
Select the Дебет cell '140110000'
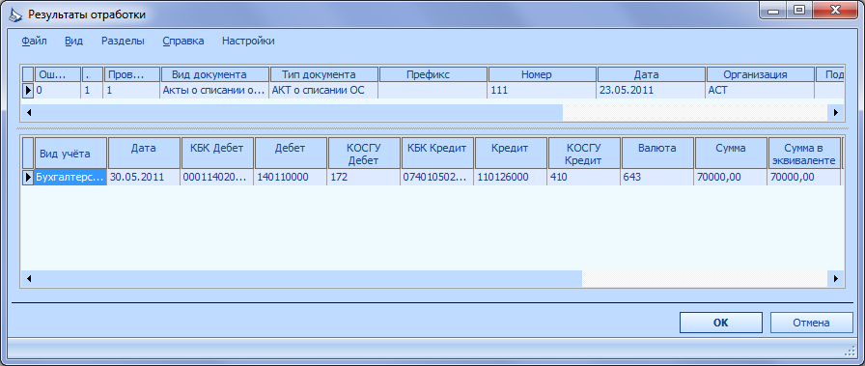[x=291, y=177]
